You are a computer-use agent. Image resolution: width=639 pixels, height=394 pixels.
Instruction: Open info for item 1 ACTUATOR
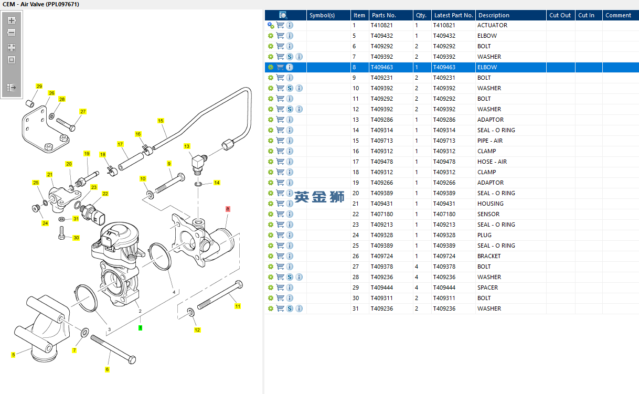(290, 25)
